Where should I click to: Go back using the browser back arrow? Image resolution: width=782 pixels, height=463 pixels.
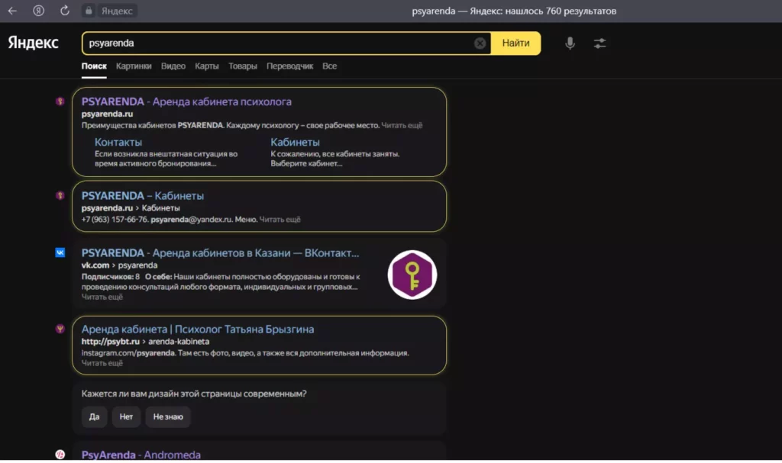[12, 11]
